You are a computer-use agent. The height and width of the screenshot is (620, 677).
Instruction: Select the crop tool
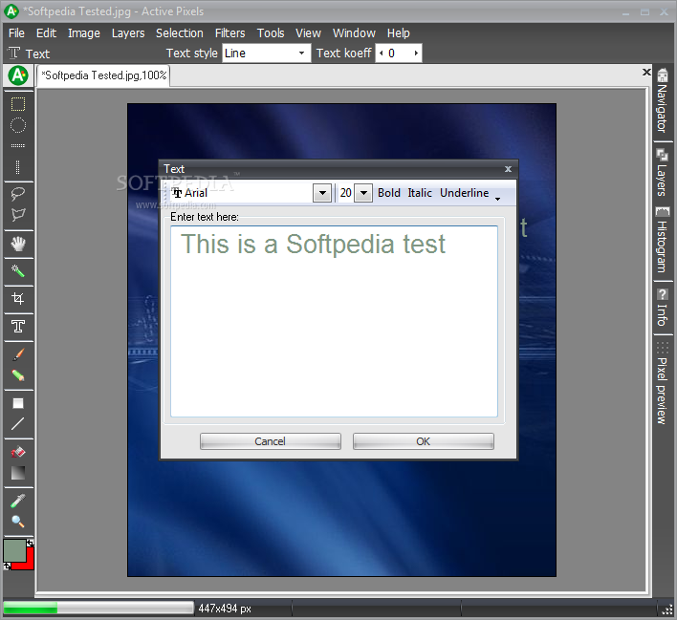click(x=18, y=299)
